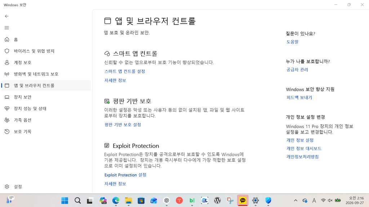Click the laptop icon for device security
The width and height of the screenshot is (369, 207).
7,97
